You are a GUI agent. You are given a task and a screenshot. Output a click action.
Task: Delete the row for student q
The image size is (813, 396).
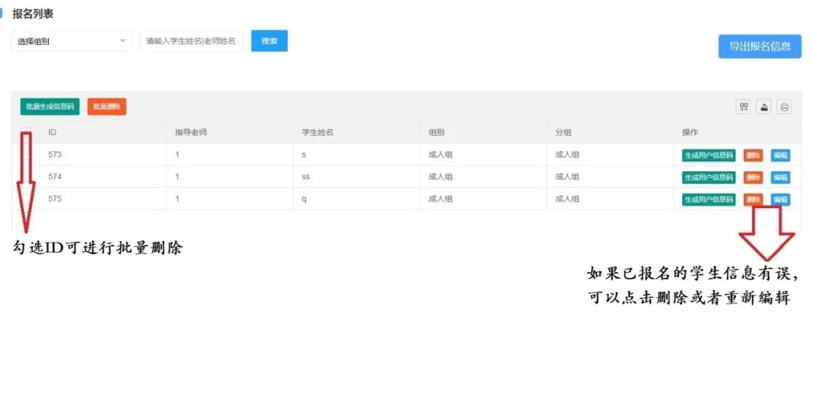point(753,200)
